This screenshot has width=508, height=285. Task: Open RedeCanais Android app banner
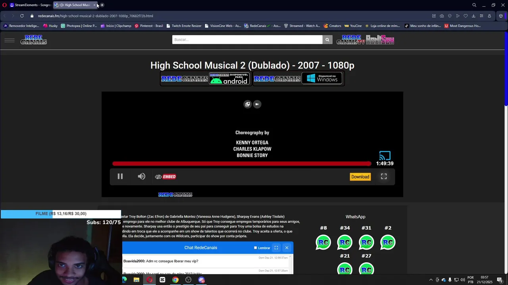[x=205, y=78]
